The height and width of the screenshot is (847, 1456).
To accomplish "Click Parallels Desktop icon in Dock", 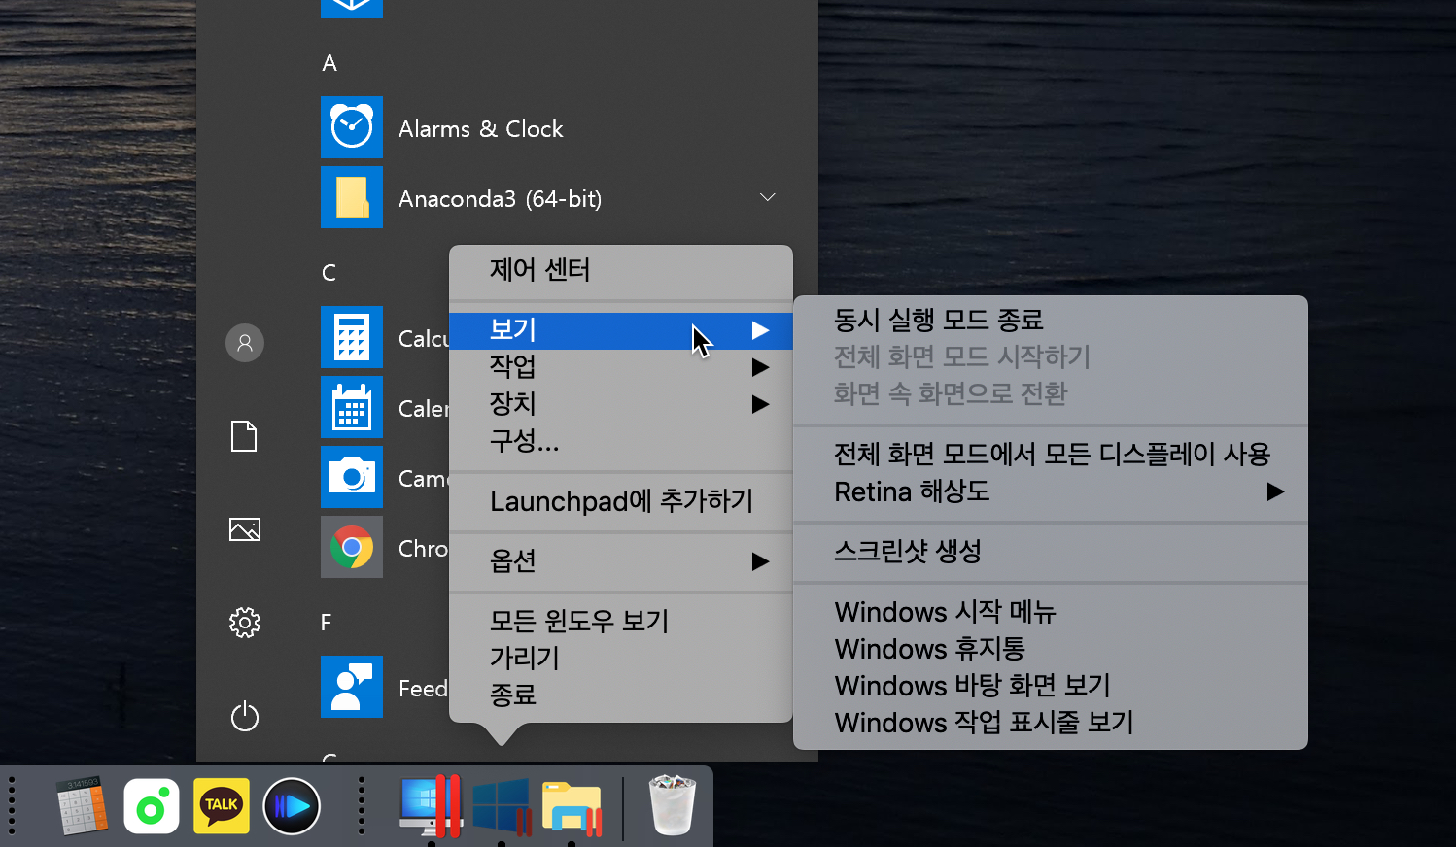I will click(431, 805).
